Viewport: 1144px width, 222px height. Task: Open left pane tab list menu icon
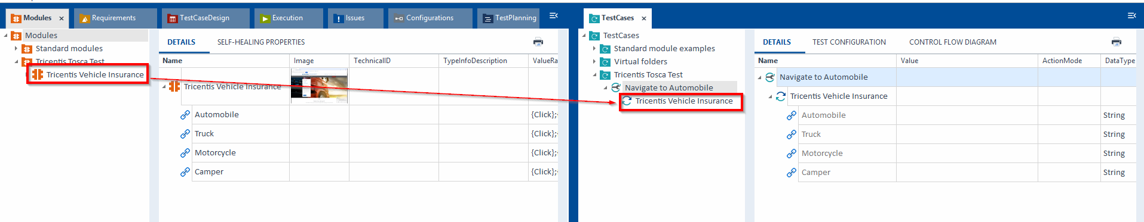point(554,16)
